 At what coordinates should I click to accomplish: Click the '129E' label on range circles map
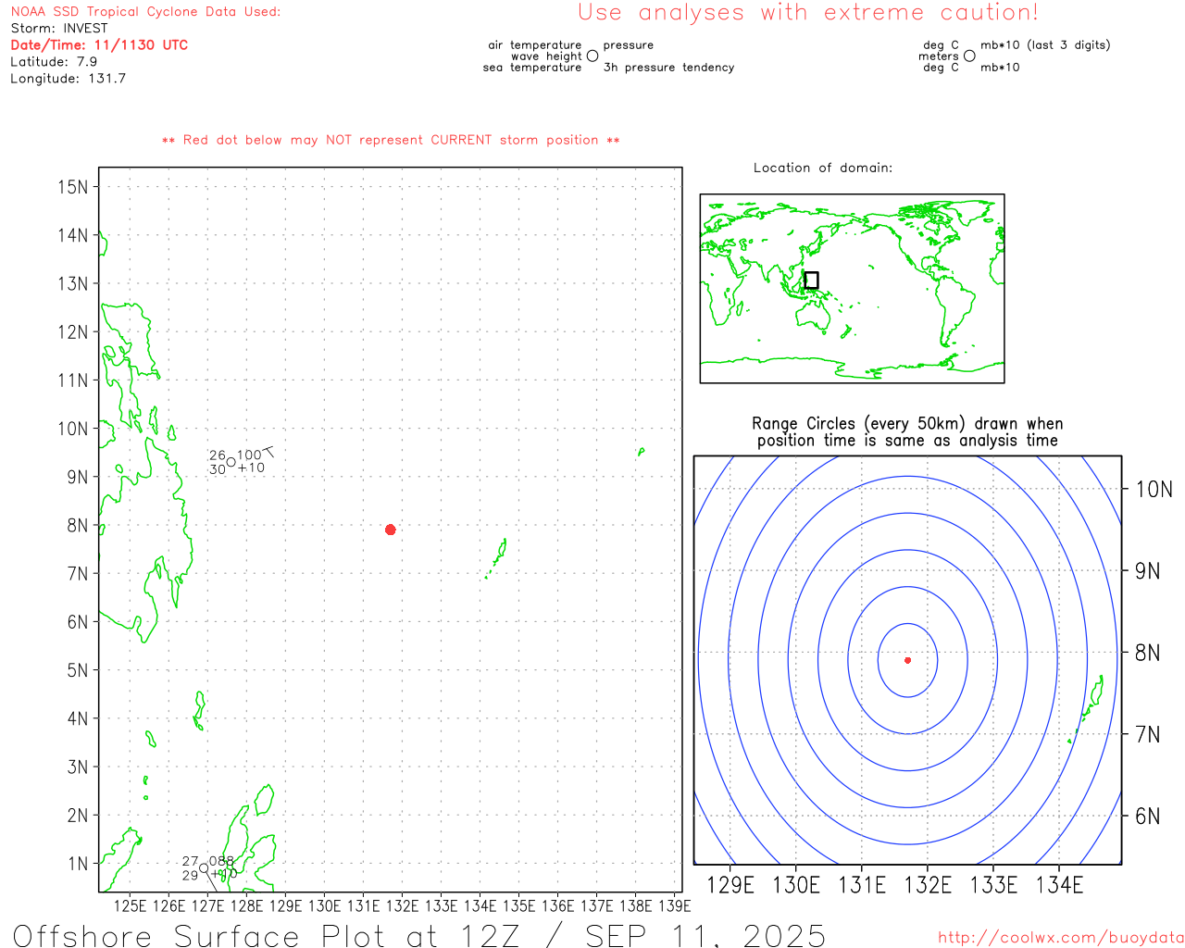(x=730, y=885)
